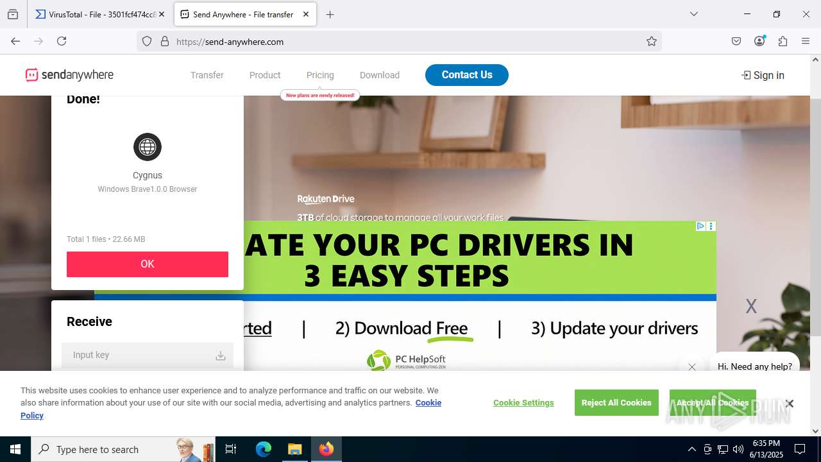Click the site padlock icon
The height and width of the screenshot is (462, 821).
pyautogui.click(x=165, y=42)
